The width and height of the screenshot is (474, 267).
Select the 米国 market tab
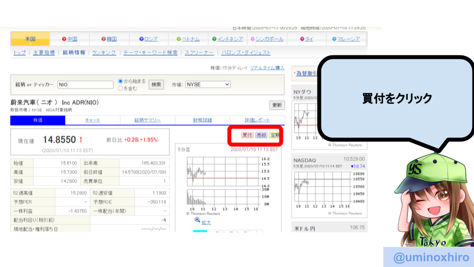pos(30,39)
